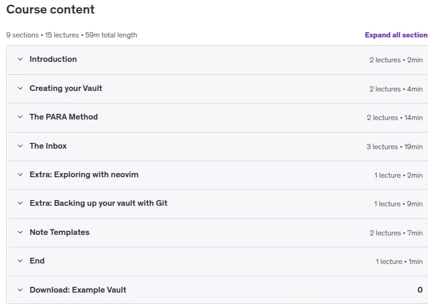This screenshot has height=304, width=428.
Task: Expand the Introduction section chevron
Action: tap(20, 59)
